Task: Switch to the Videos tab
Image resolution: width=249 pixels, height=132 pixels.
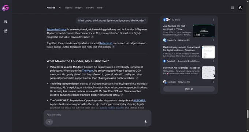Action: click(x=68, y=8)
